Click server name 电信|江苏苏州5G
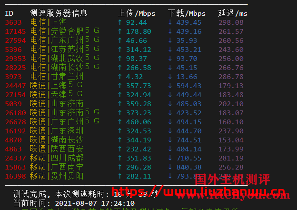 pyautogui.click(x=65, y=49)
